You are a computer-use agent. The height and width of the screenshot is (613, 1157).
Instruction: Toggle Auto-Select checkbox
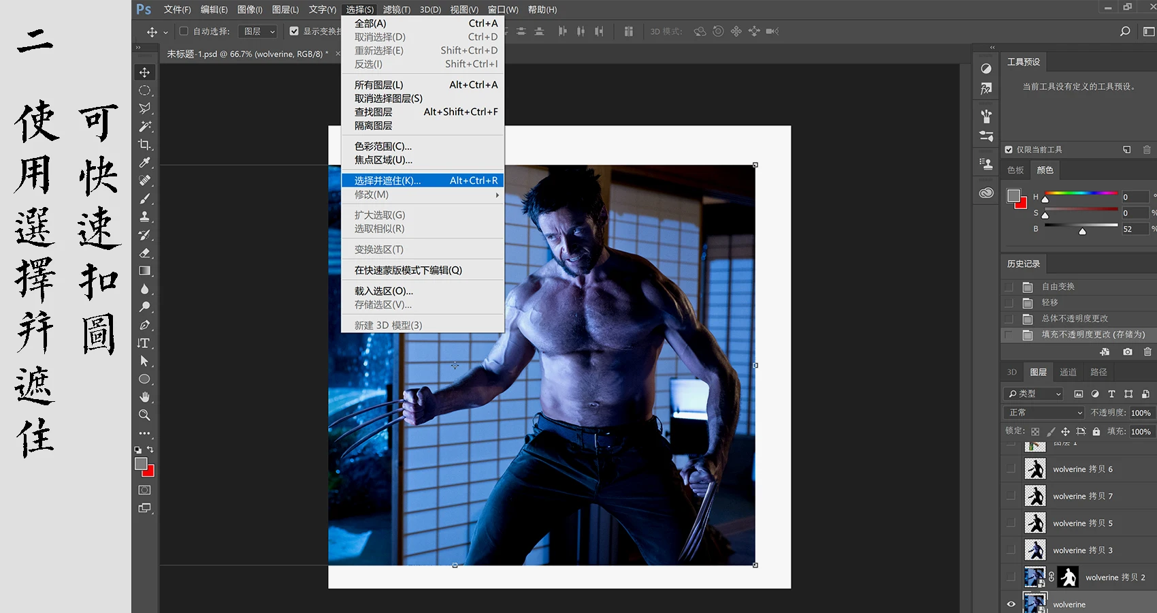point(184,31)
